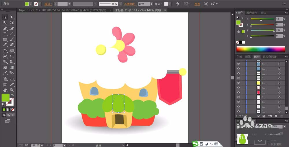Select the Selection (black arrow) tool
The width and height of the screenshot is (289, 147).
(5, 17)
